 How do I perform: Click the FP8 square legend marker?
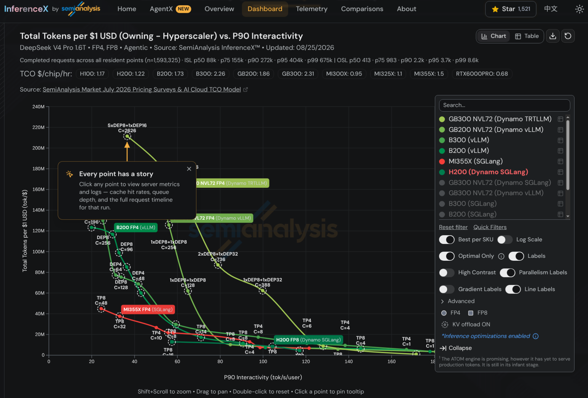pyautogui.click(x=471, y=313)
